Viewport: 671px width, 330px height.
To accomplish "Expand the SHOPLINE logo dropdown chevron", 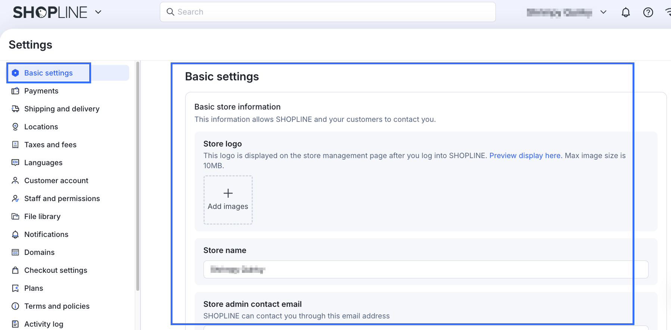I will click(x=98, y=12).
